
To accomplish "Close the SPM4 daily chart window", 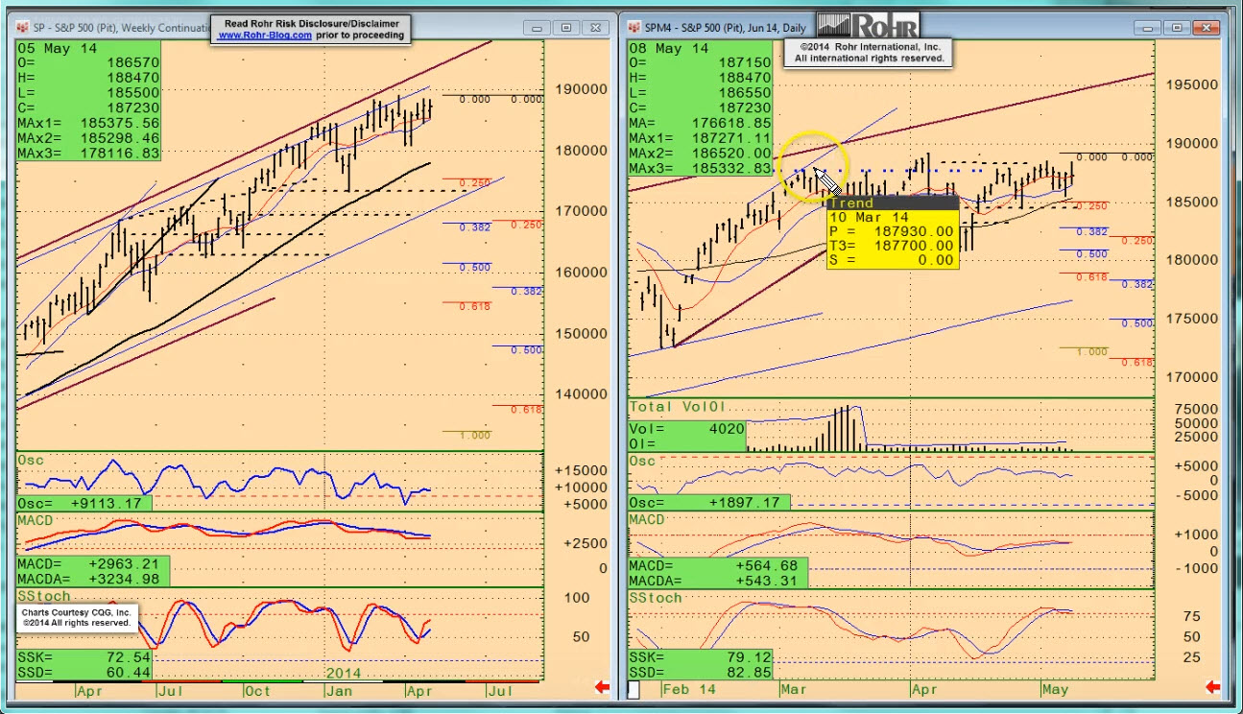I will (1206, 28).
